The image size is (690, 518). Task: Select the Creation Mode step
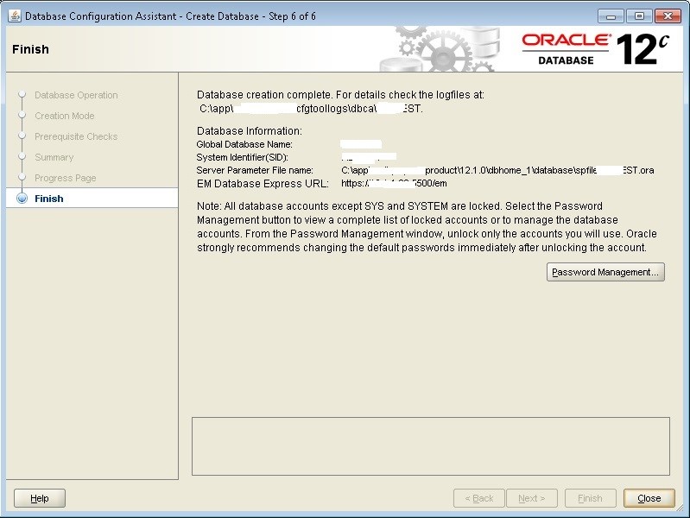(x=65, y=116)
